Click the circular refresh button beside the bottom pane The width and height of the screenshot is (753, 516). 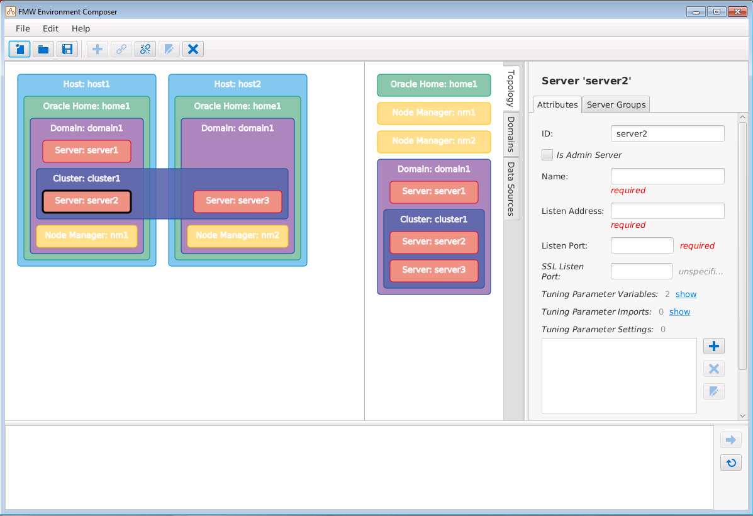(x=731, y=463)
